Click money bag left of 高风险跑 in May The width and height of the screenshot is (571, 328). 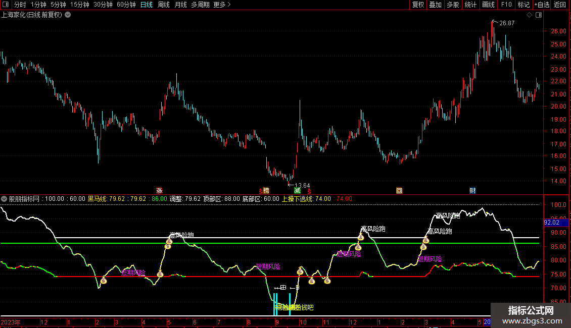coord(169,241)
